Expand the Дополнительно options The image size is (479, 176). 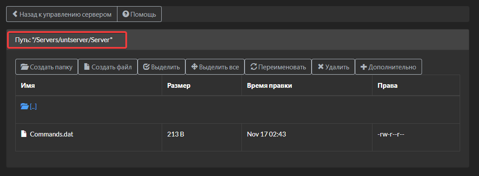[388, 67]
